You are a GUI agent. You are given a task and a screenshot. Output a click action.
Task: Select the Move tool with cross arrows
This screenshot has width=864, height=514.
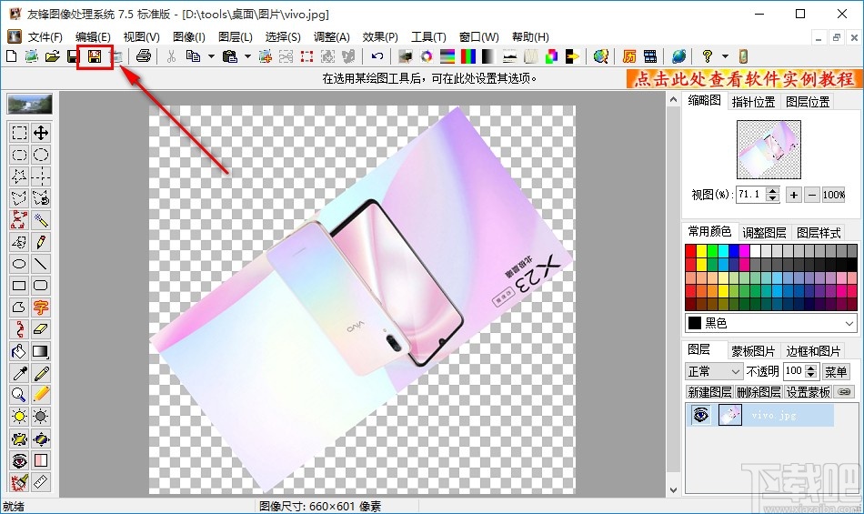[x=41, y=133]
